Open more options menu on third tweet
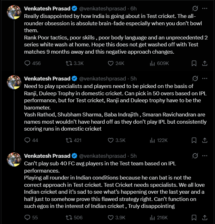This screenshot has width=215, height=224. [205, 156]
